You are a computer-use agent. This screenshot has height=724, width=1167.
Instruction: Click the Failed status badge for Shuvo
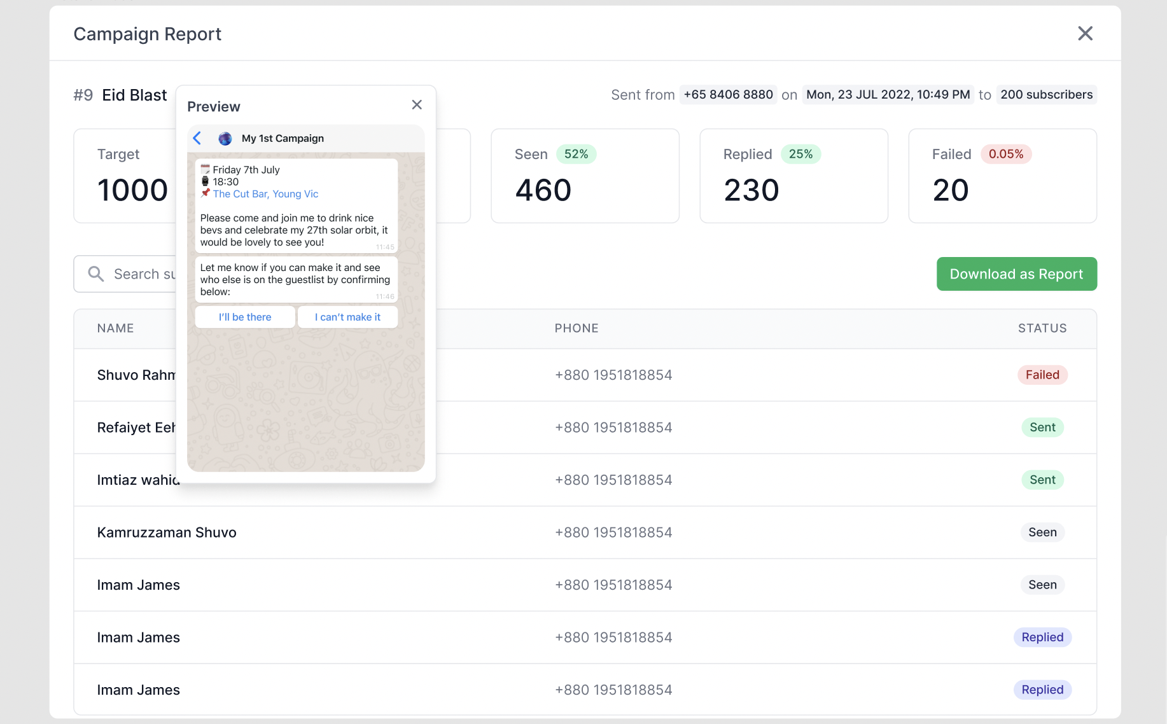coord(1042,375)
